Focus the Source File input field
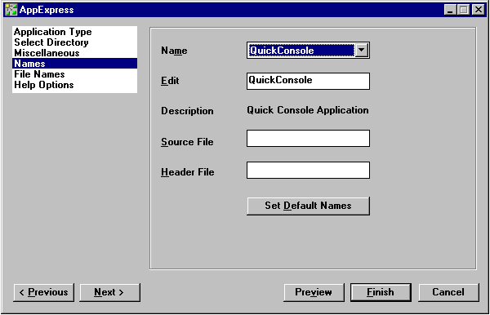Viewport: 490px width, 315px height. (x=308, y=138)
